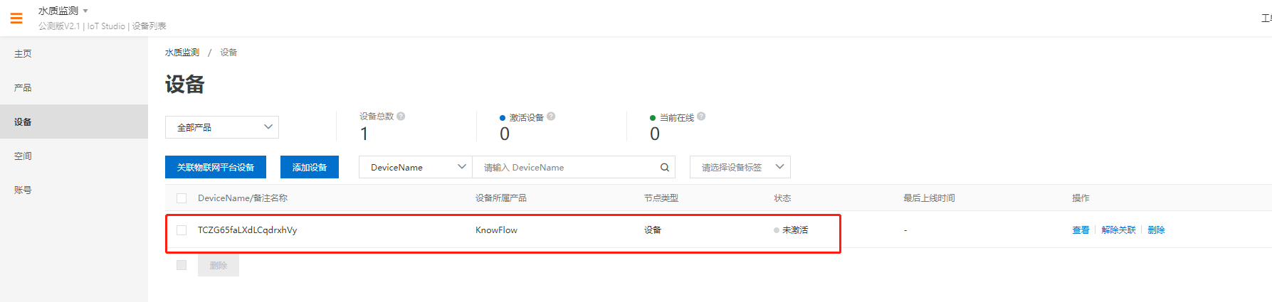Screen dimensions: 1272x302
Task: Open the orange hamburger menu icon
Action: 16,18
